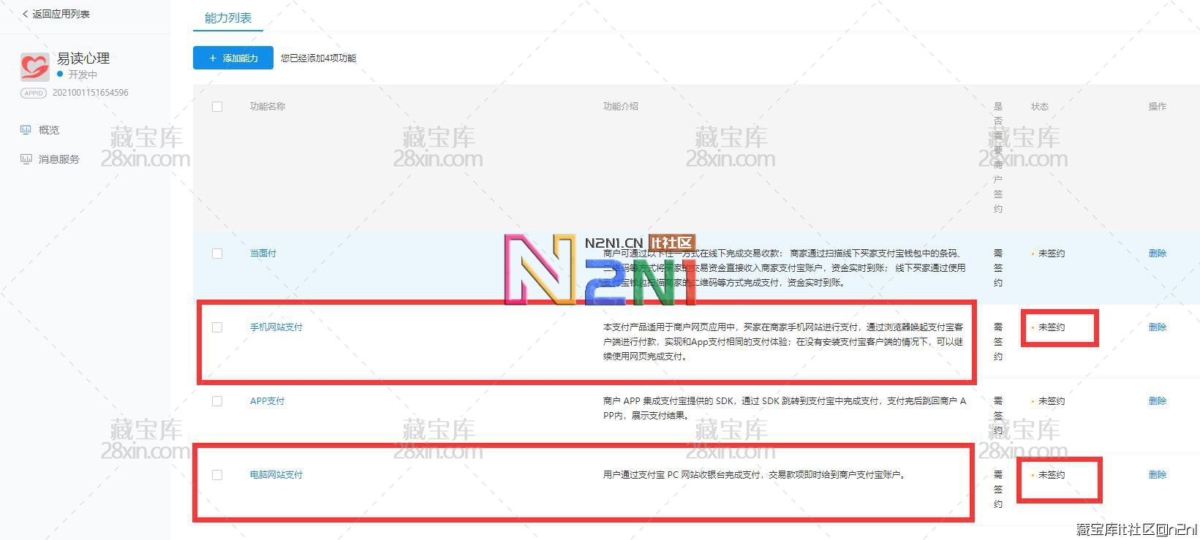Open 概览 in the left sidebar
This screenshot has height=540, width=1200.
pyautogui.click(x=49, y=130)
